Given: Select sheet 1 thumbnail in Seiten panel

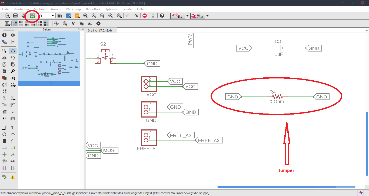Looking at the screenshot, I should [49, 59].
